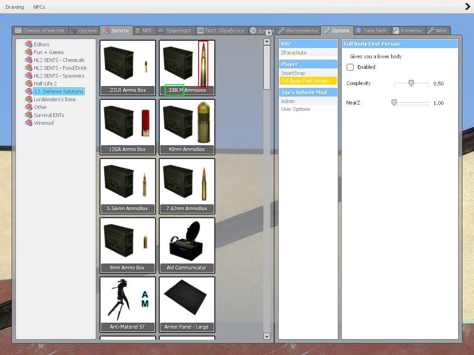Open User Options entry
The image size is (474, 355).
tap(308, 109)
